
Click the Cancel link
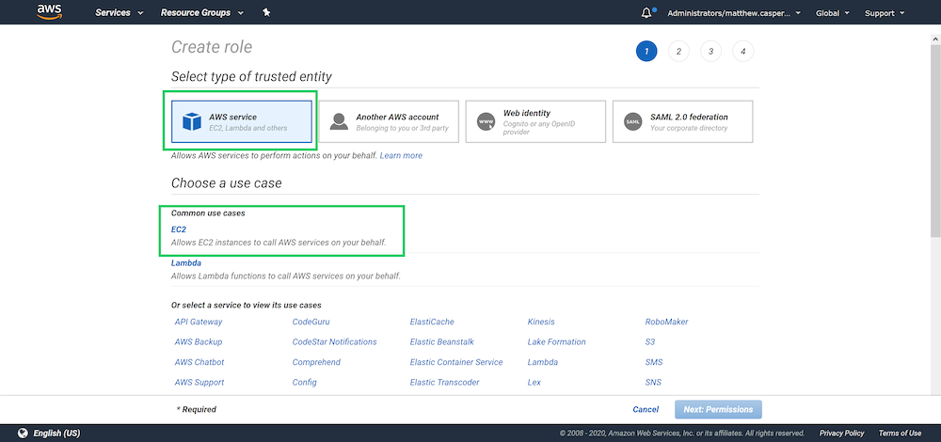[x=646, y=409]
